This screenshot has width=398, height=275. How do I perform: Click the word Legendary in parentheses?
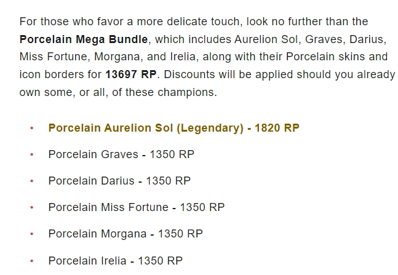(x=209, y=128)
